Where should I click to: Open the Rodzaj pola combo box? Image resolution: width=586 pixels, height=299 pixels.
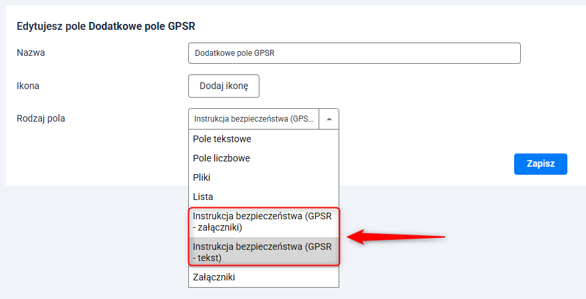(254, 119)
